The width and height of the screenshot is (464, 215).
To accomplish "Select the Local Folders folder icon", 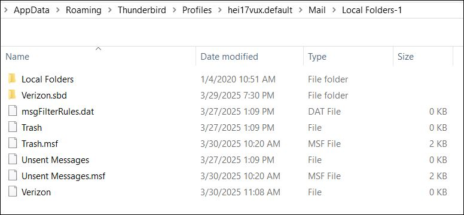I will tap(12, 79).
